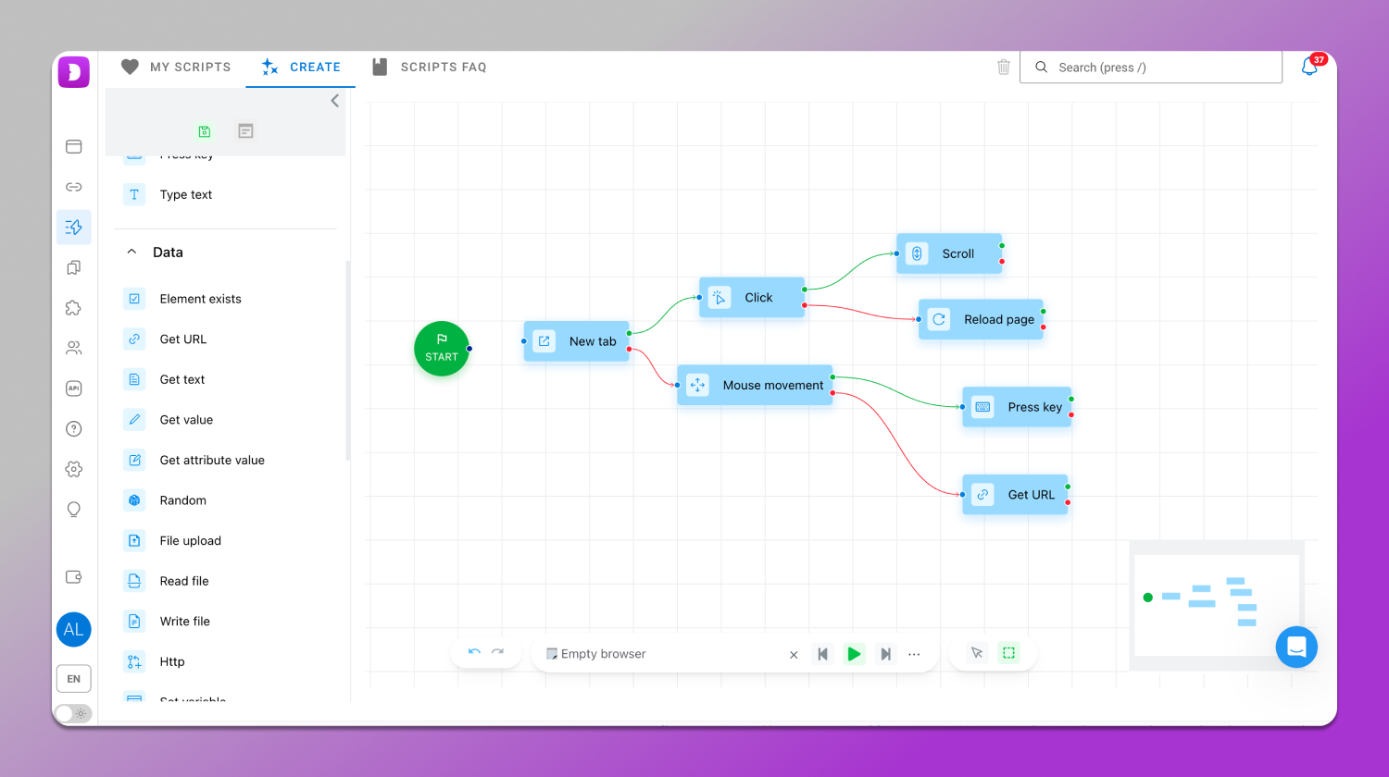Click the undo arrow icon

pyautogui.click(x=474, y=652)
